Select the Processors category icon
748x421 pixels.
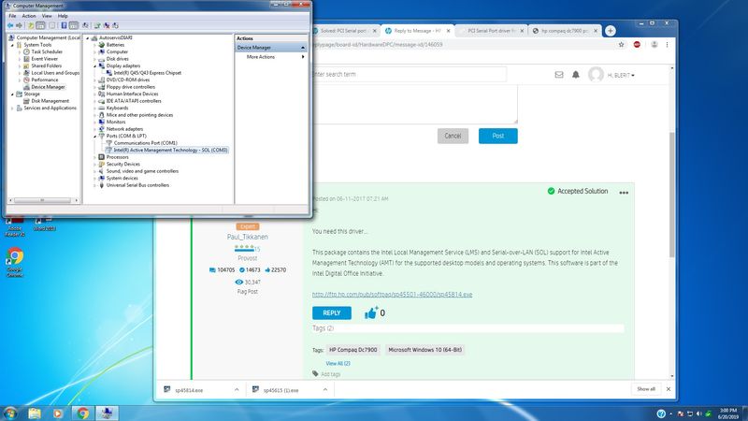point(102,157)
